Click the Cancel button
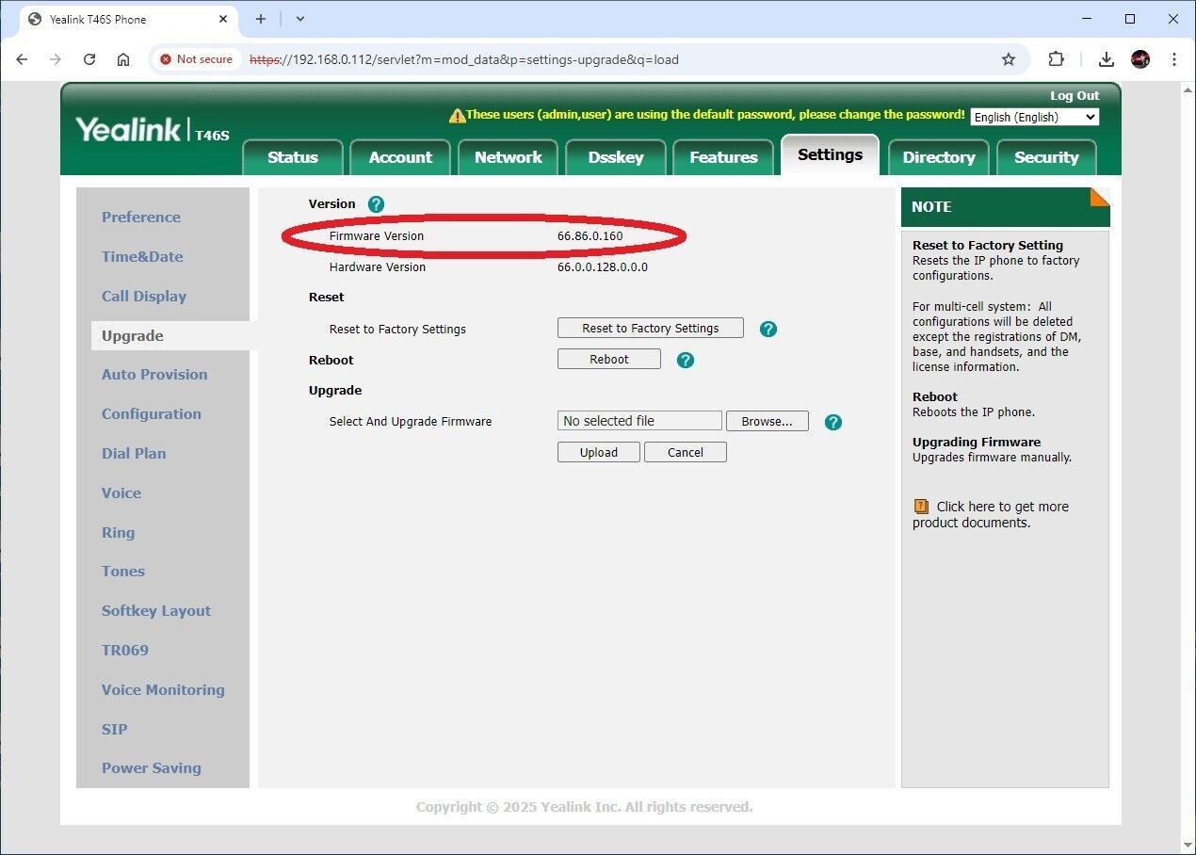 [686, 452]
